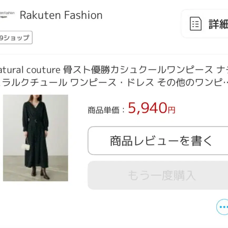
Task: Click the 円 currency symbol after price
Action: coord(171,110)
